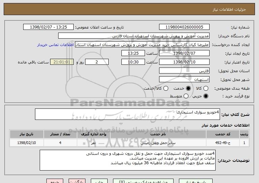Click the service code cell ح-49-492
The height and width of the screenshot is (183, 259).
coord(223,143)
